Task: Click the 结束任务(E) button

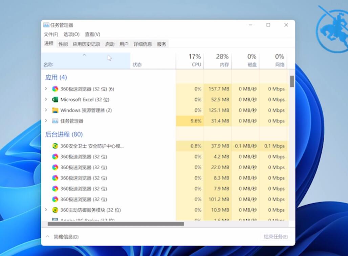Action: 276,237
